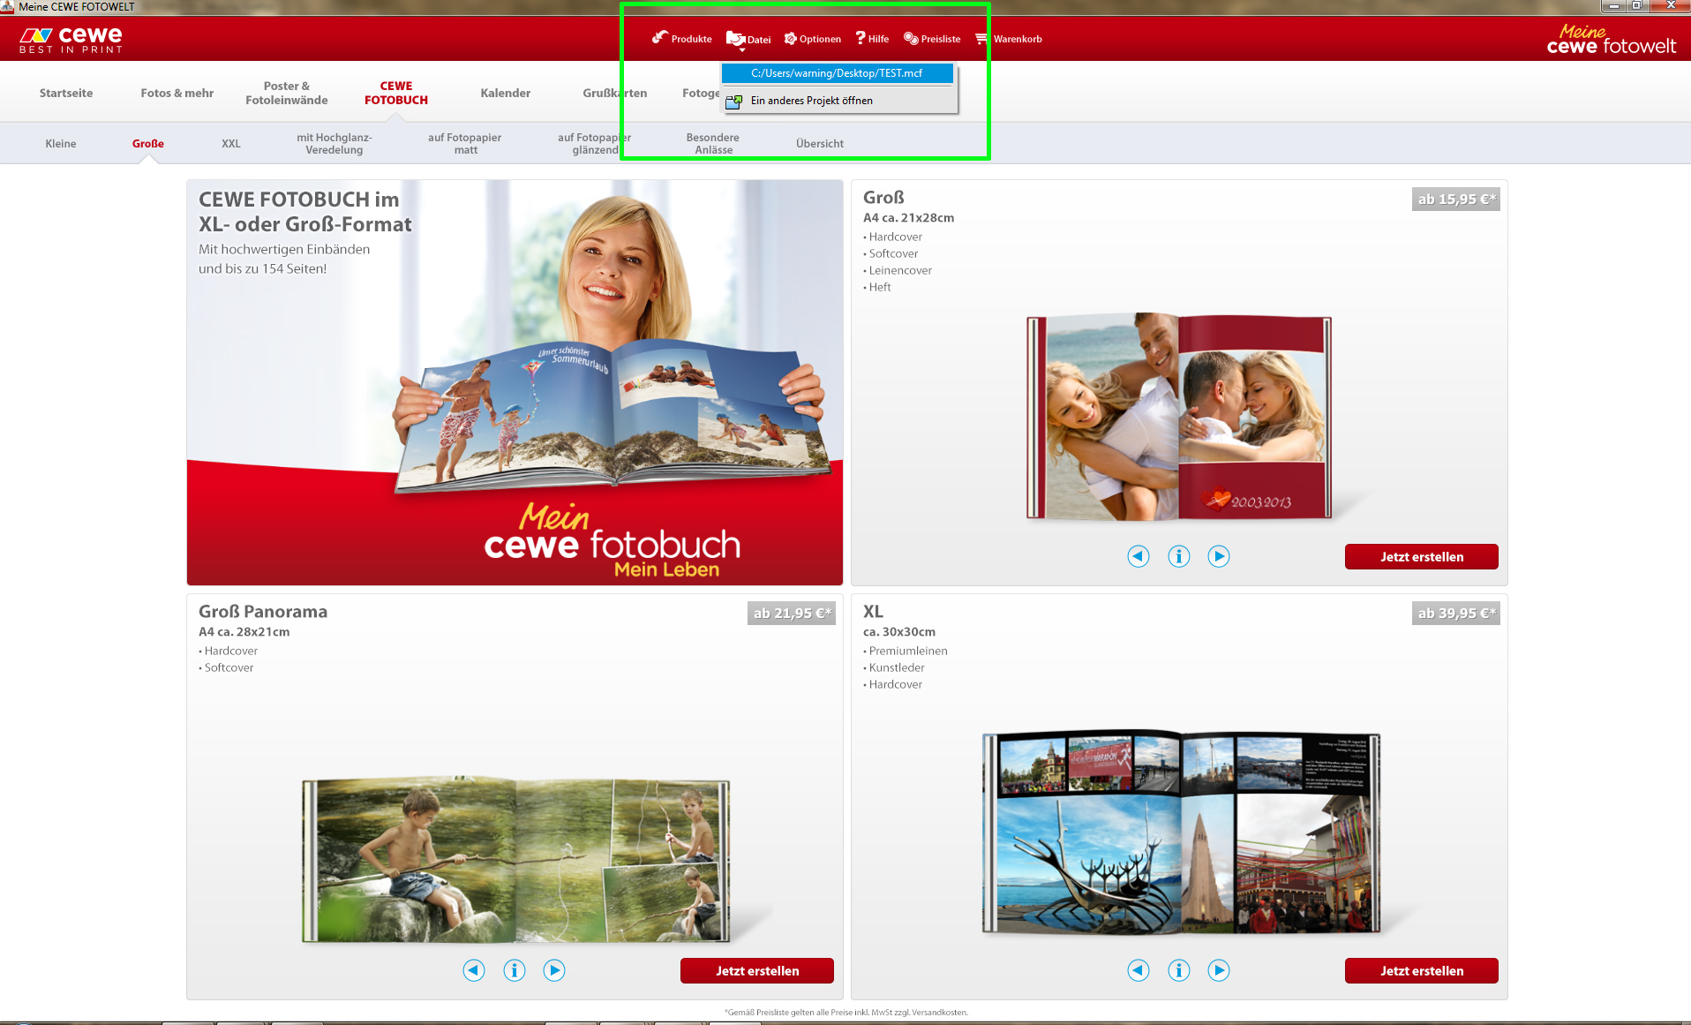Open the Warenkorb shopping cart
Image resolution: width=1691 pixels, height=1025 pixels.
point(1009,39)
